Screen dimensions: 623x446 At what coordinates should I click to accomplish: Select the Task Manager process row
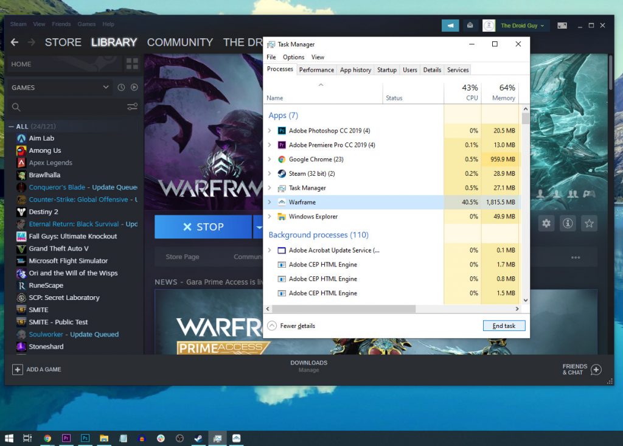click(x=391, y=187)
